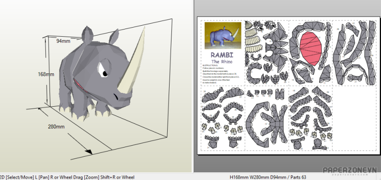The image size is (381, 180).
Task: Open the Rambi photo thumbnail on pattern sheet
Action: [223, 36]
